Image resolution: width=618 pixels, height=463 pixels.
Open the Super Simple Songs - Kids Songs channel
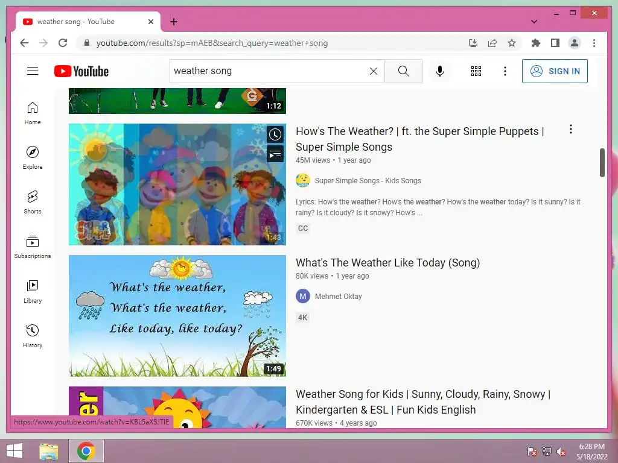point(368,181)
